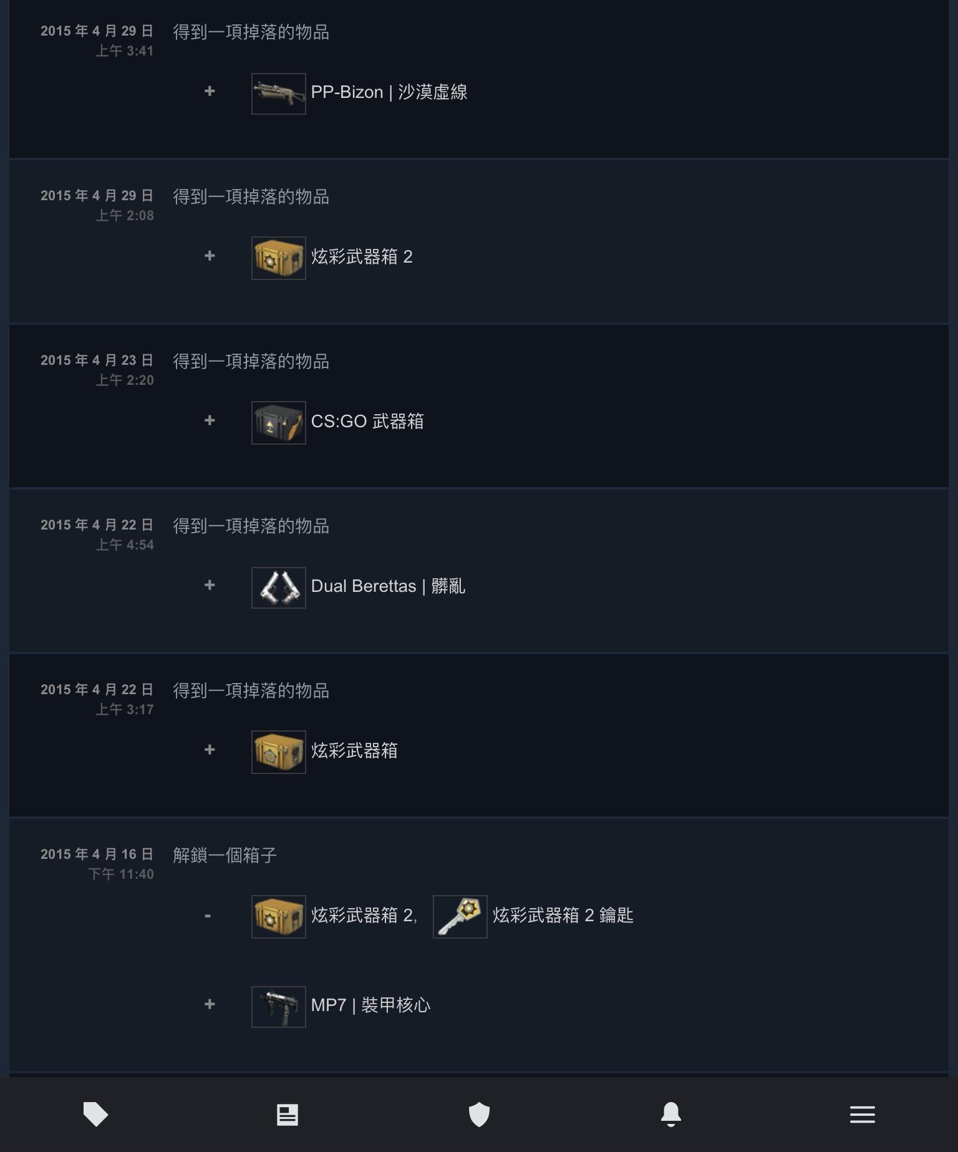The image size is (958, 1152).
Task: Open the news page icon in bottom bar
Action: pyautogui.click(x=288, y=1114)
